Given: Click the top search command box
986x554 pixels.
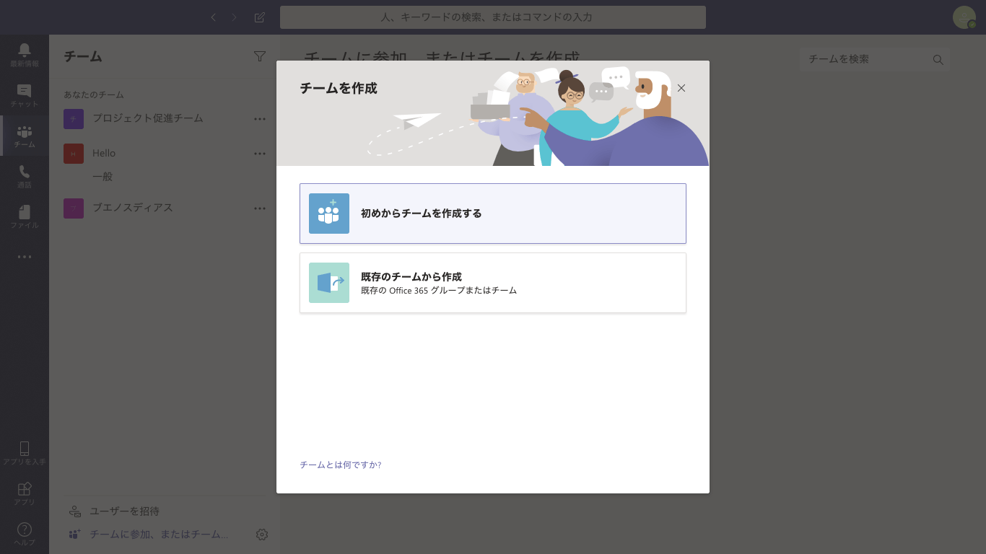Looking at the screenshot, I should (x=492, y=17).
